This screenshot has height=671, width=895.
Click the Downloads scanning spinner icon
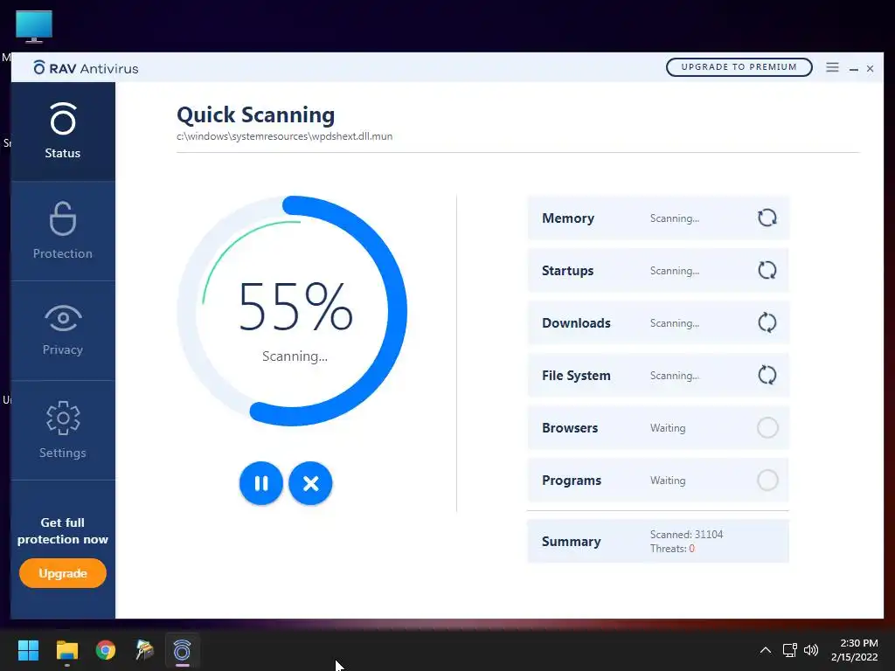pyautogui.click(x=767, y=323)
